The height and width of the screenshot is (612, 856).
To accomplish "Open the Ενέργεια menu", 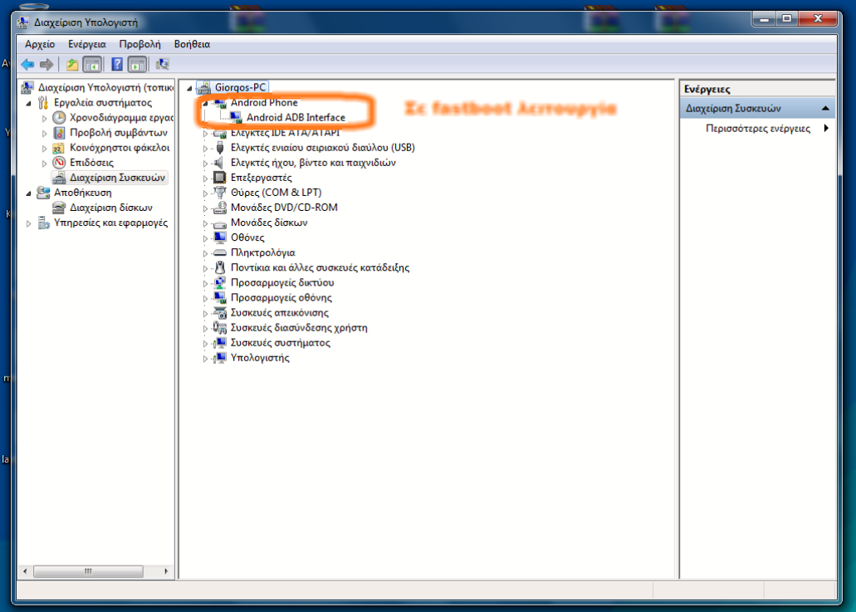I will coord(87,44).
